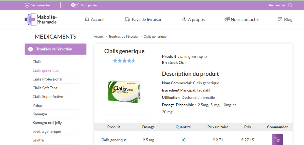Click the Oui in-stock value
Image resolution: width=304 pixels, height=145 pixels.
pyautogui.click(x=182, y=62)
